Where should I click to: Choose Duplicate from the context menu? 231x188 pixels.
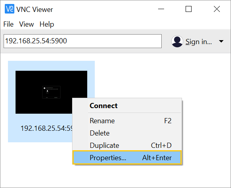tap(127, 145)
